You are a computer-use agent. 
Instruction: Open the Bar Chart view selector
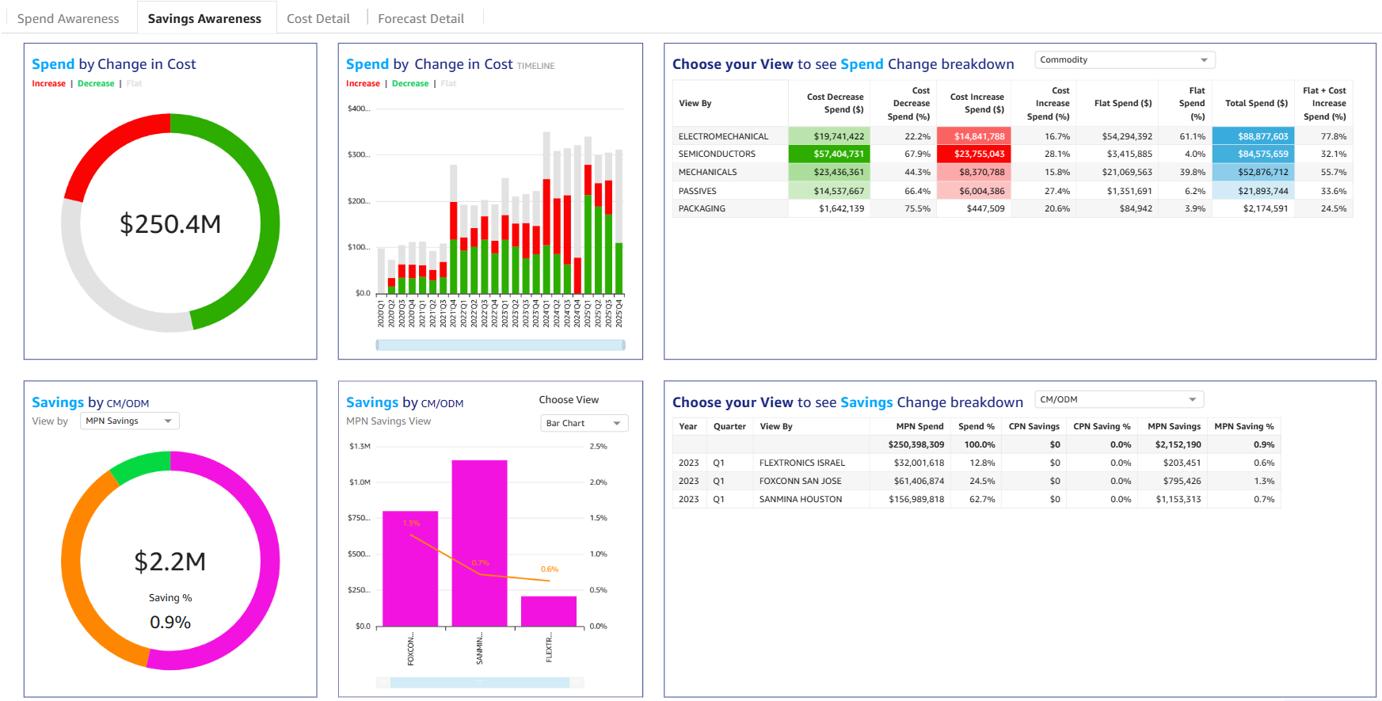click(584, 424)
